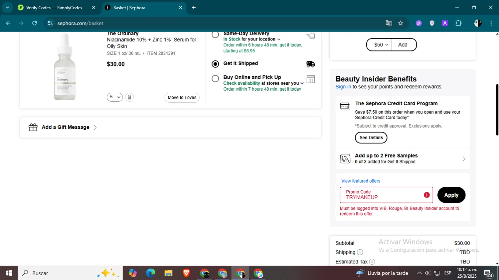
Task: Click the See Details button
Action: (x=371, y=138)
